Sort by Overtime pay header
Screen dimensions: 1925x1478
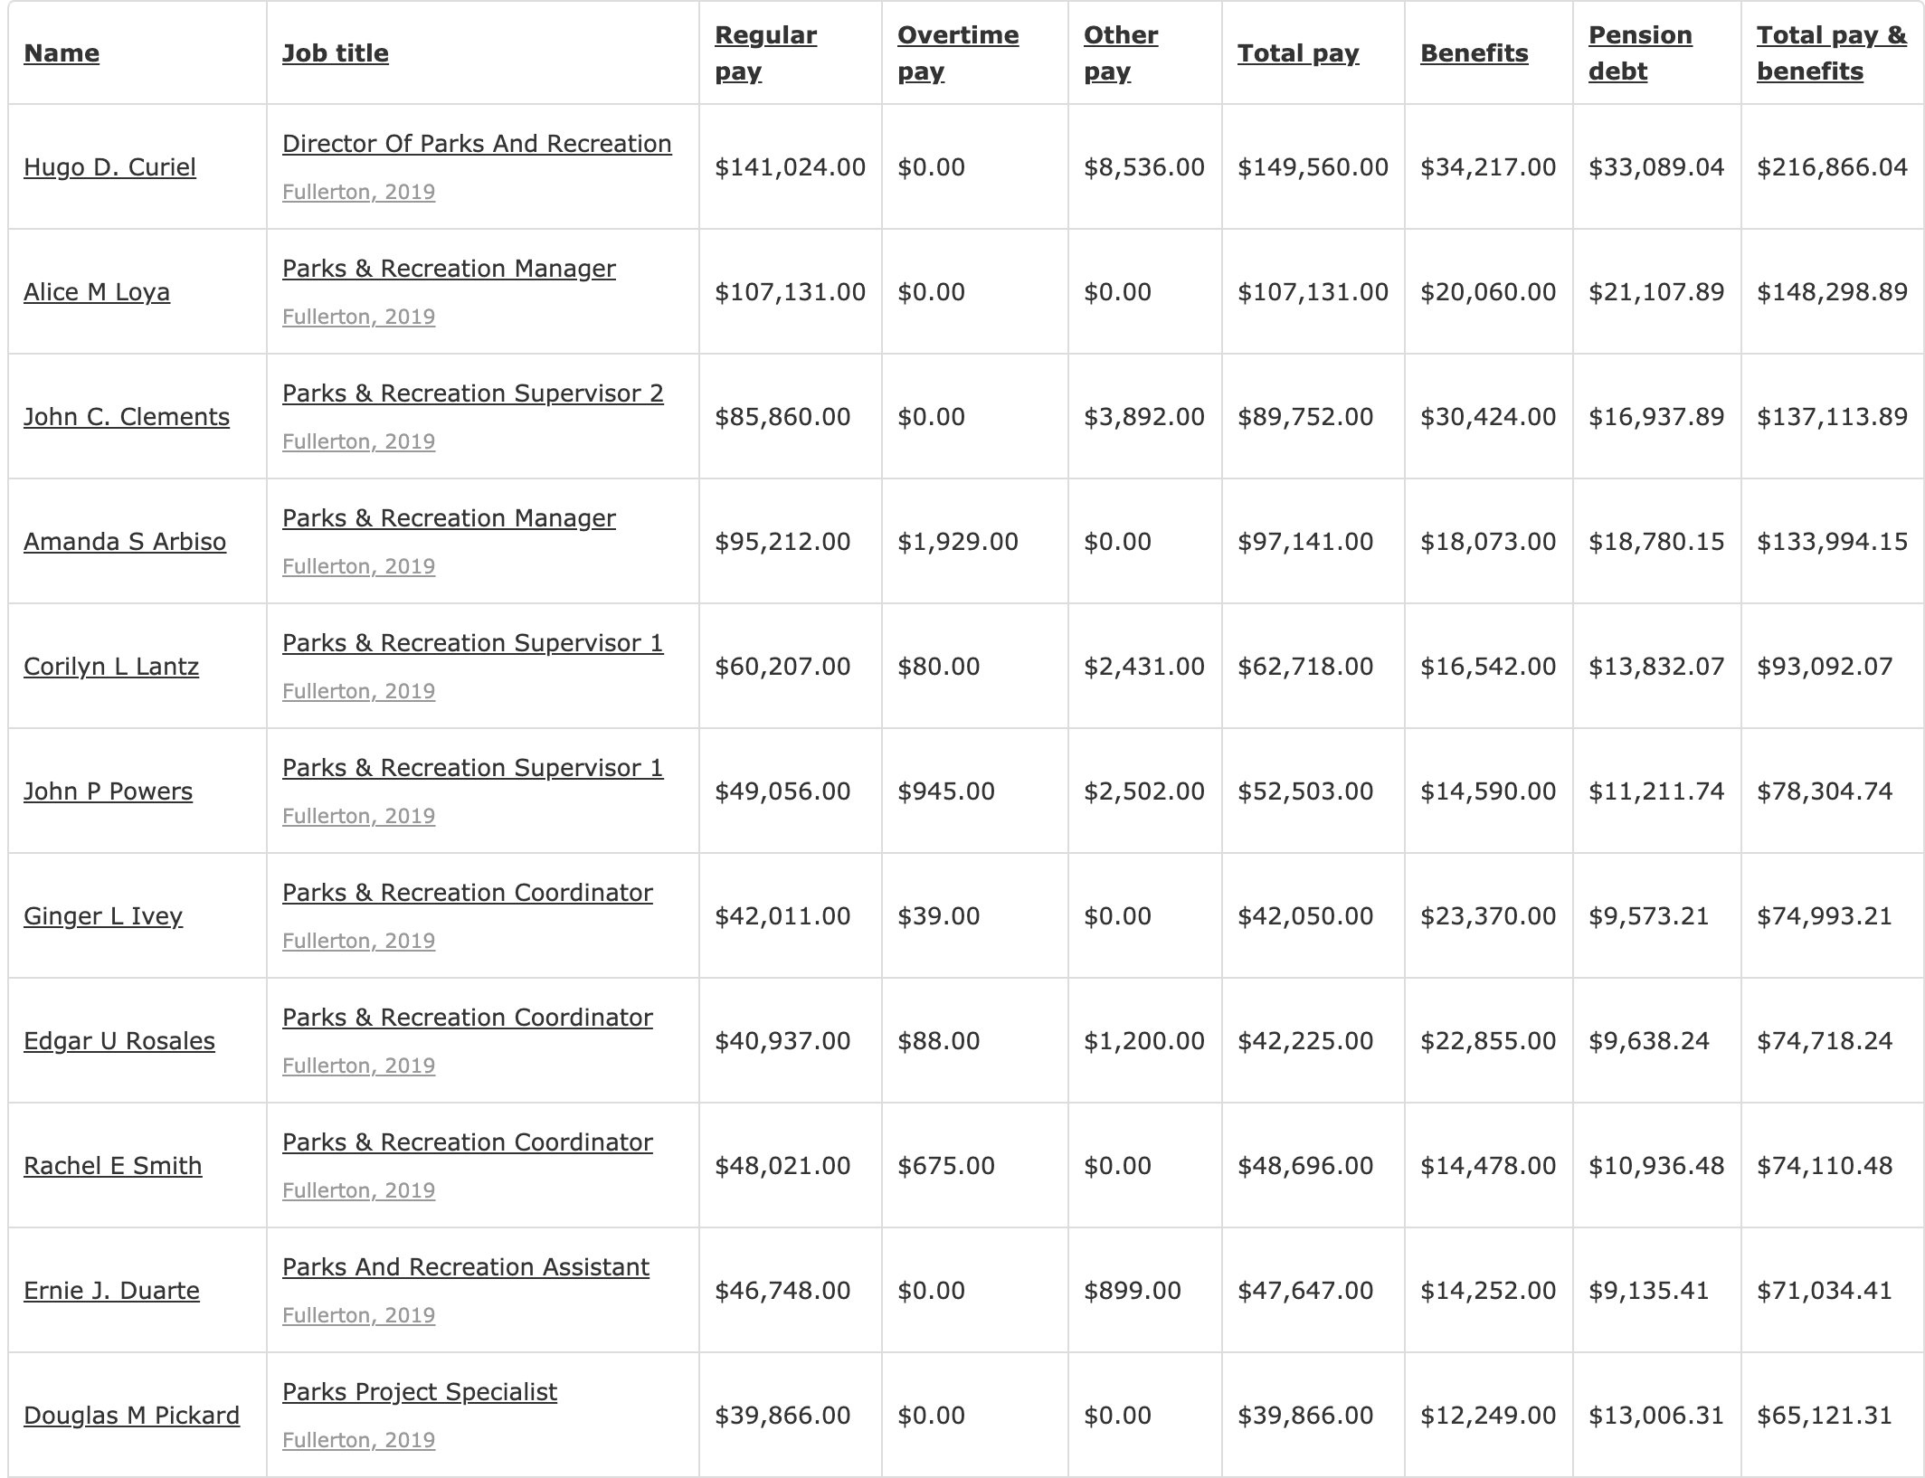[958, 53]
